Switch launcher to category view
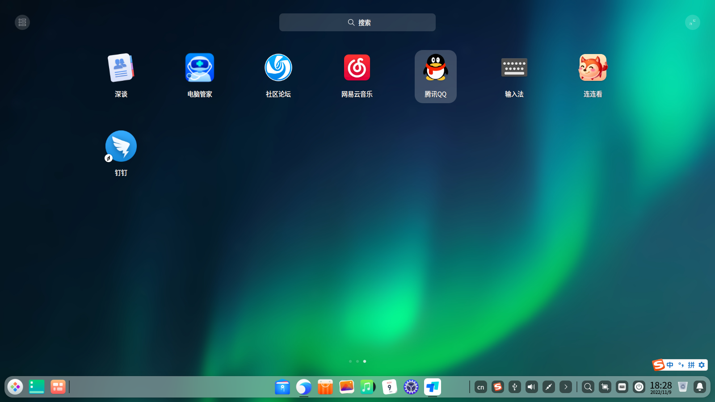This screenshot has height=402, width=715. point(22,22)
